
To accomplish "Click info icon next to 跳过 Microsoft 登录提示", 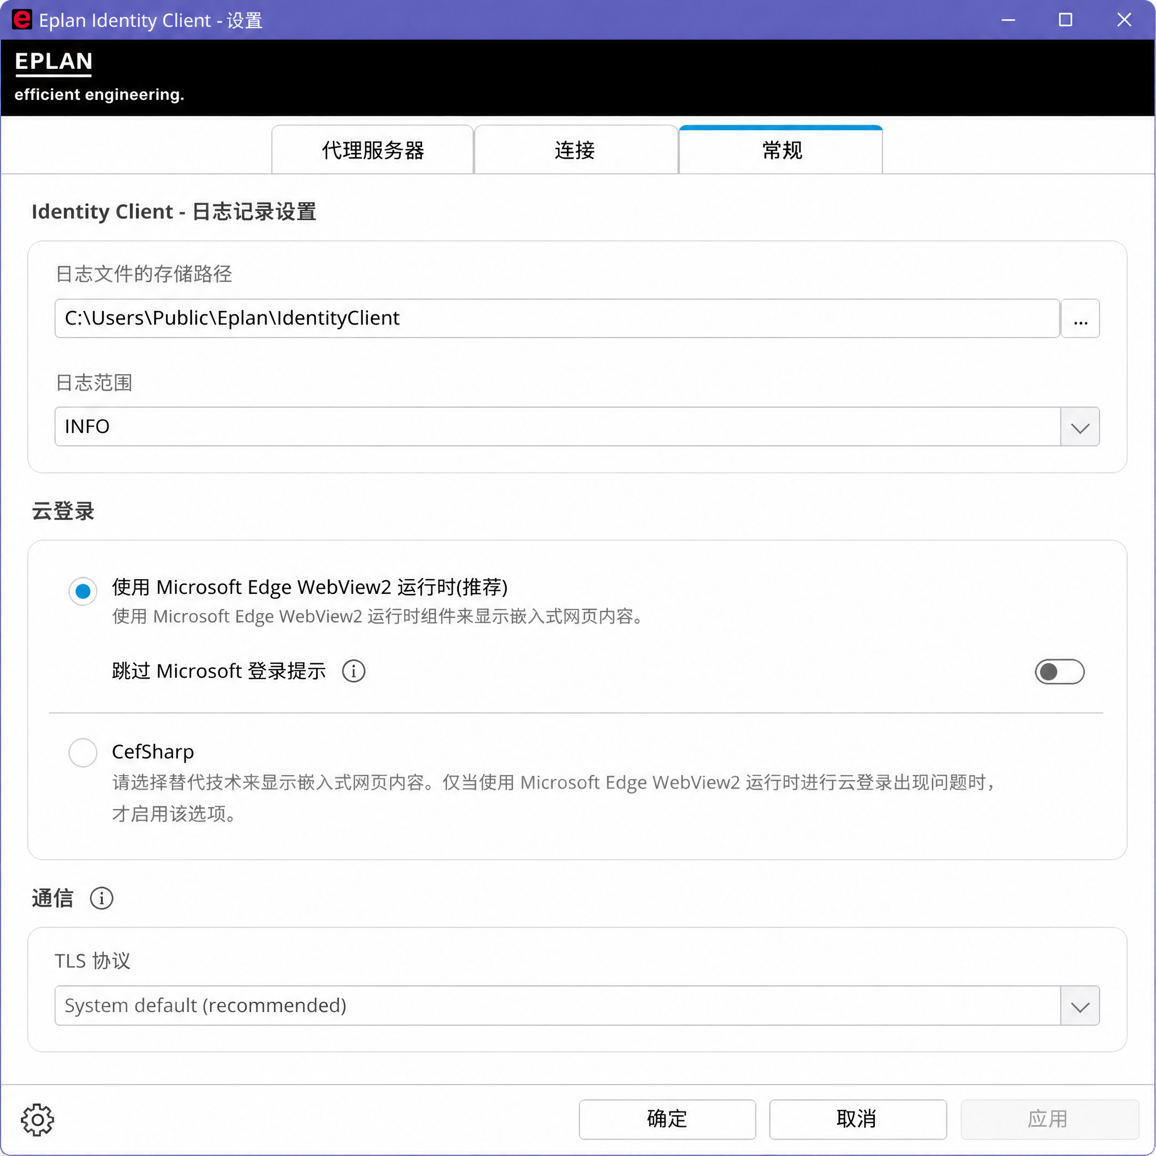I will pos(353,671).
